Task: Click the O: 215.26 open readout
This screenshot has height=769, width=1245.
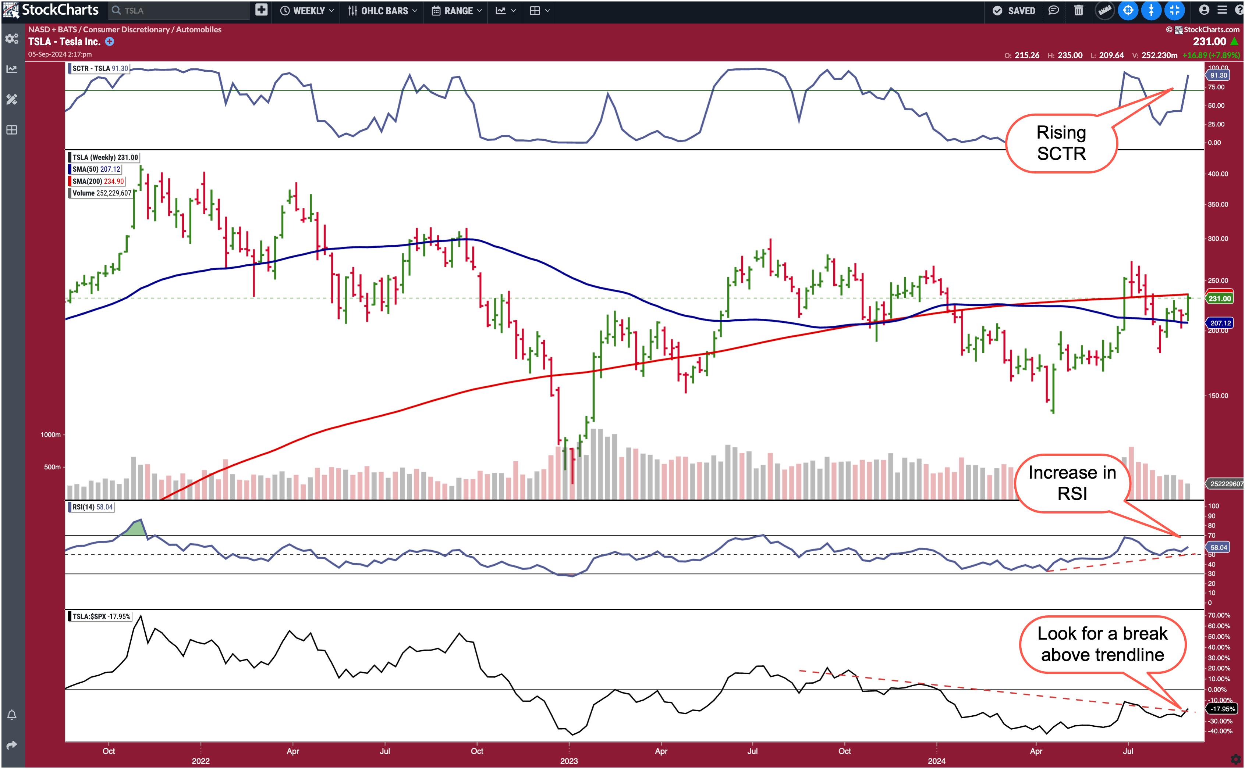Action: pyautogui.click(x=1022, y=56)
